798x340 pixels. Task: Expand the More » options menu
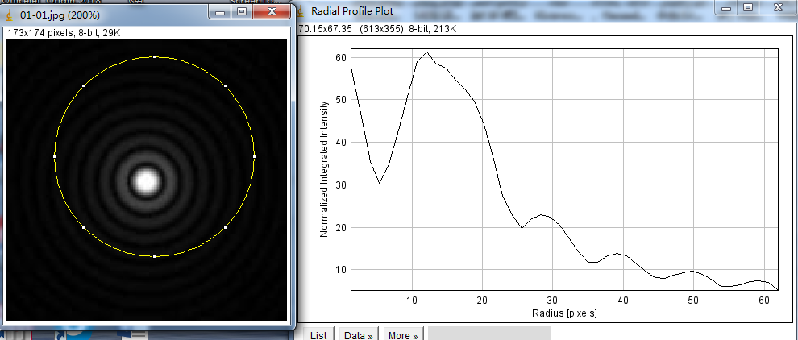tap(402, 334)
